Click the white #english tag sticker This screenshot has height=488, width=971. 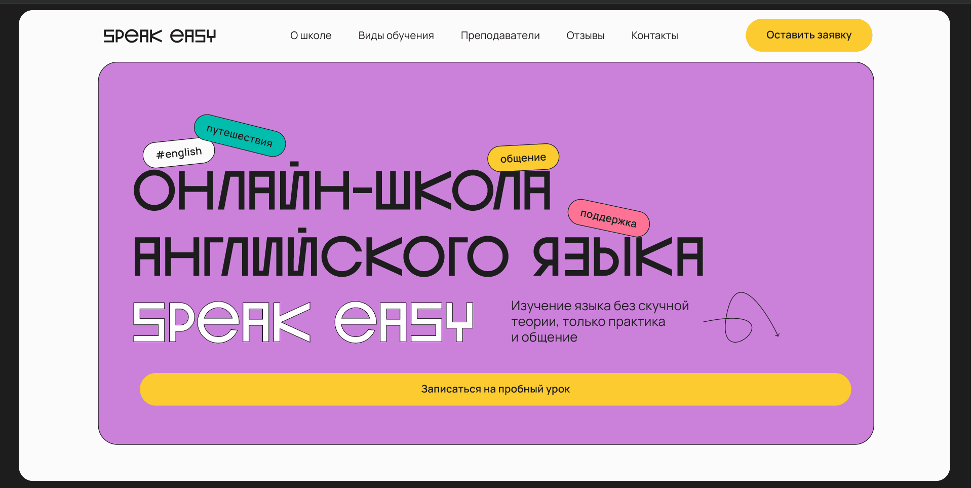(x=178, y=153)
